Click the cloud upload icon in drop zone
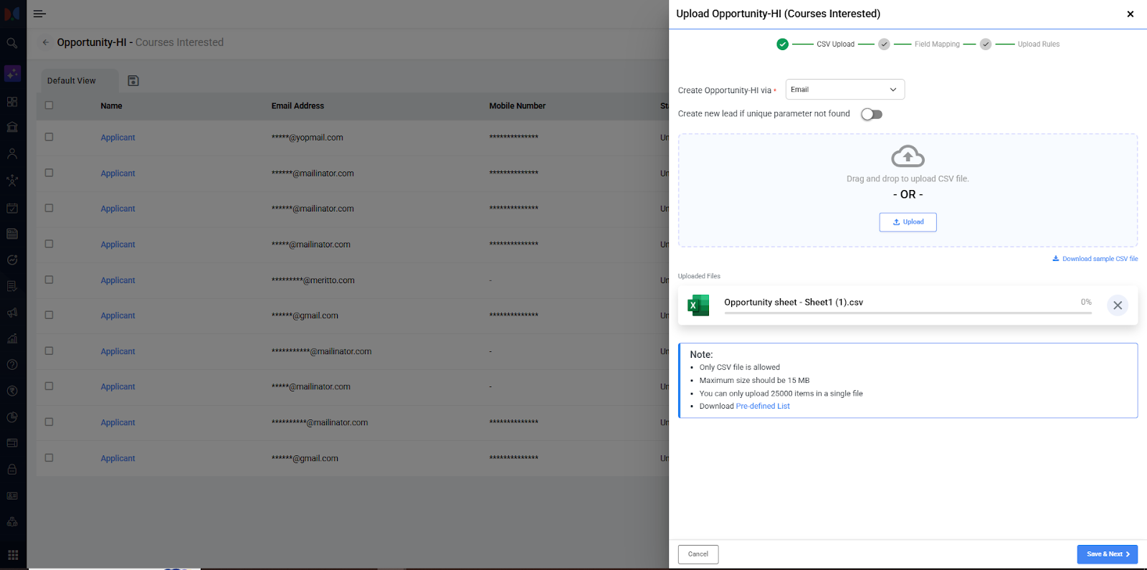 pyautogui.click(x=908, y=156)
